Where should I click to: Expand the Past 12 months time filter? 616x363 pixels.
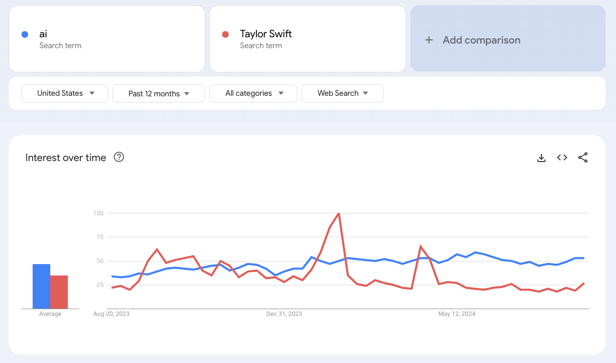(159, 94)
